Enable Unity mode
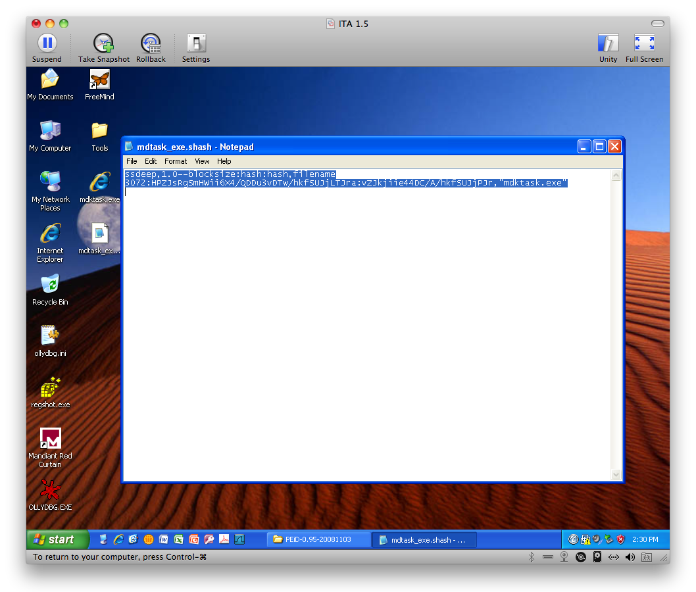The height and width of the screenshot is (592, 696). click(608, 44)
